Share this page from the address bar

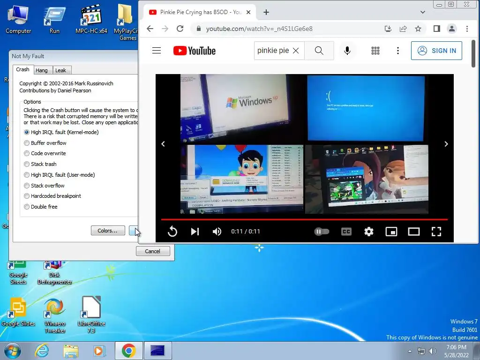[403, 29]
